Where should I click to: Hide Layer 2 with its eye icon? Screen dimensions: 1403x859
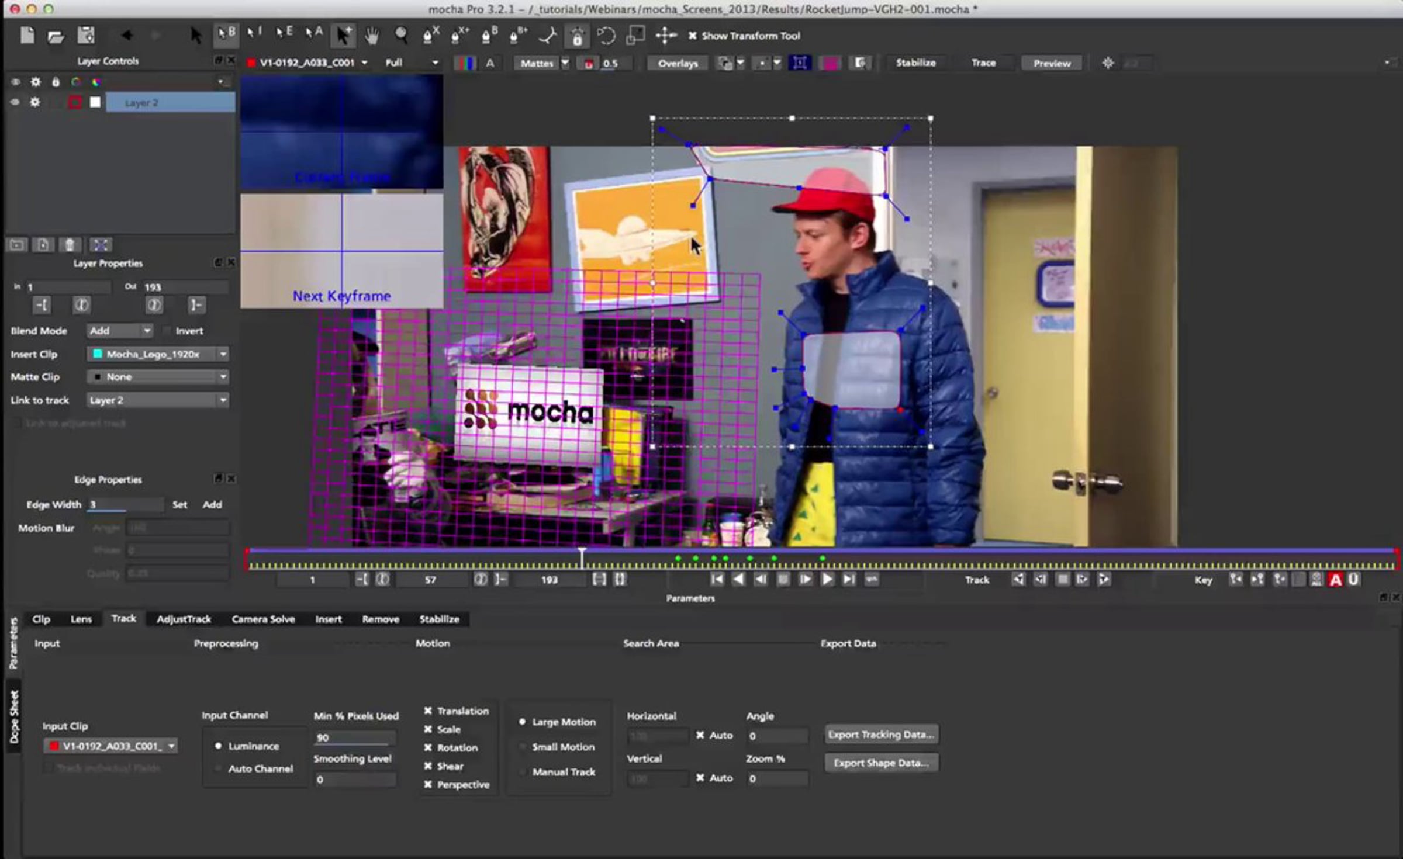click(15, 103)
